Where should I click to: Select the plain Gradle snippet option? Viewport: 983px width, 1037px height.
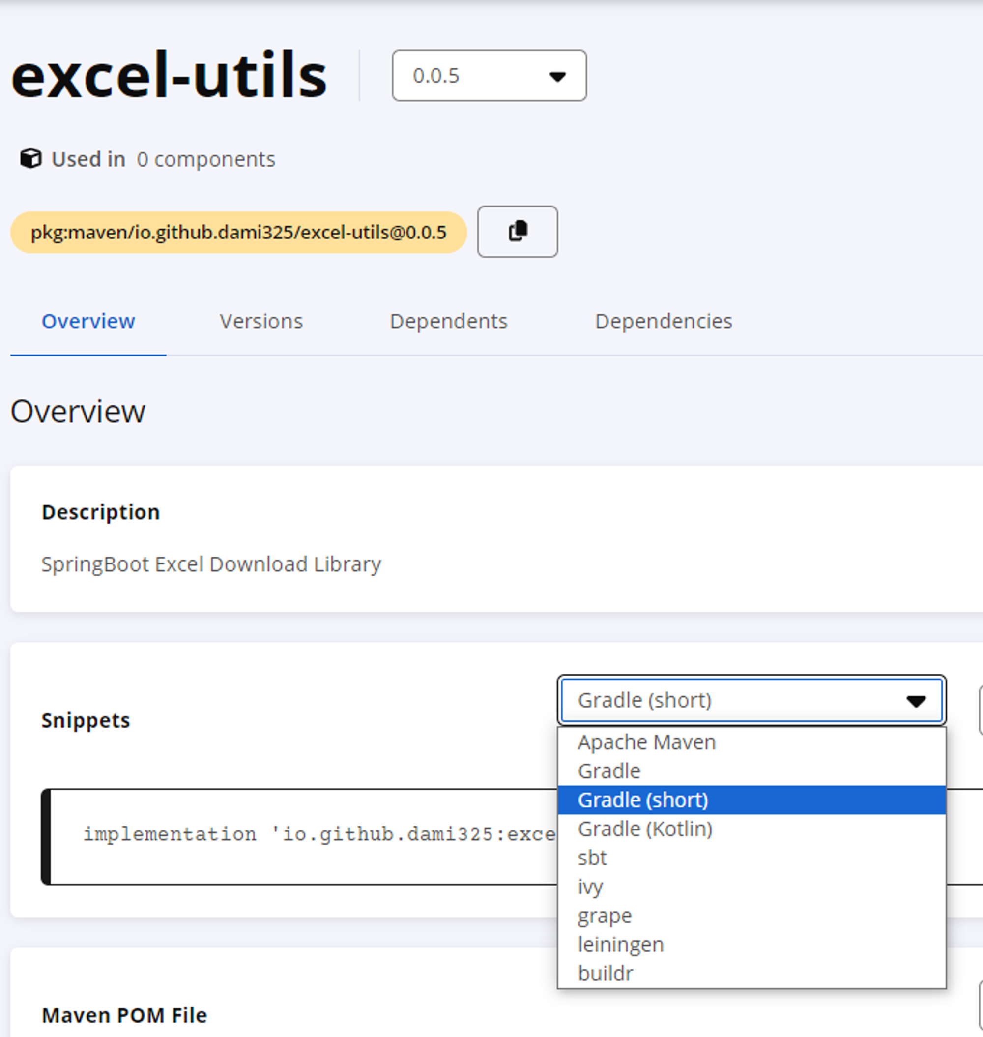coord(752,771)
